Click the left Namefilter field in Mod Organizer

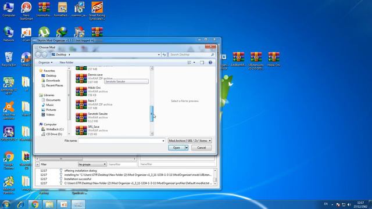click(122, 164)
